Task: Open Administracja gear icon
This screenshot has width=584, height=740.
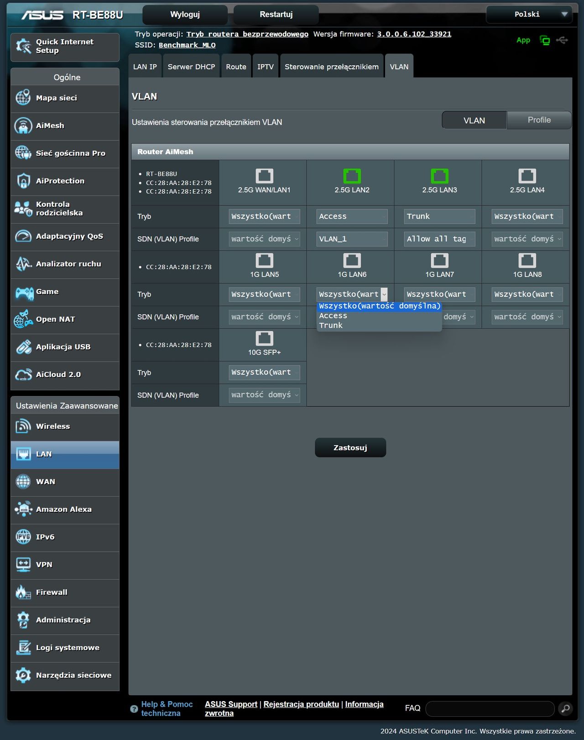Action: 23,620
